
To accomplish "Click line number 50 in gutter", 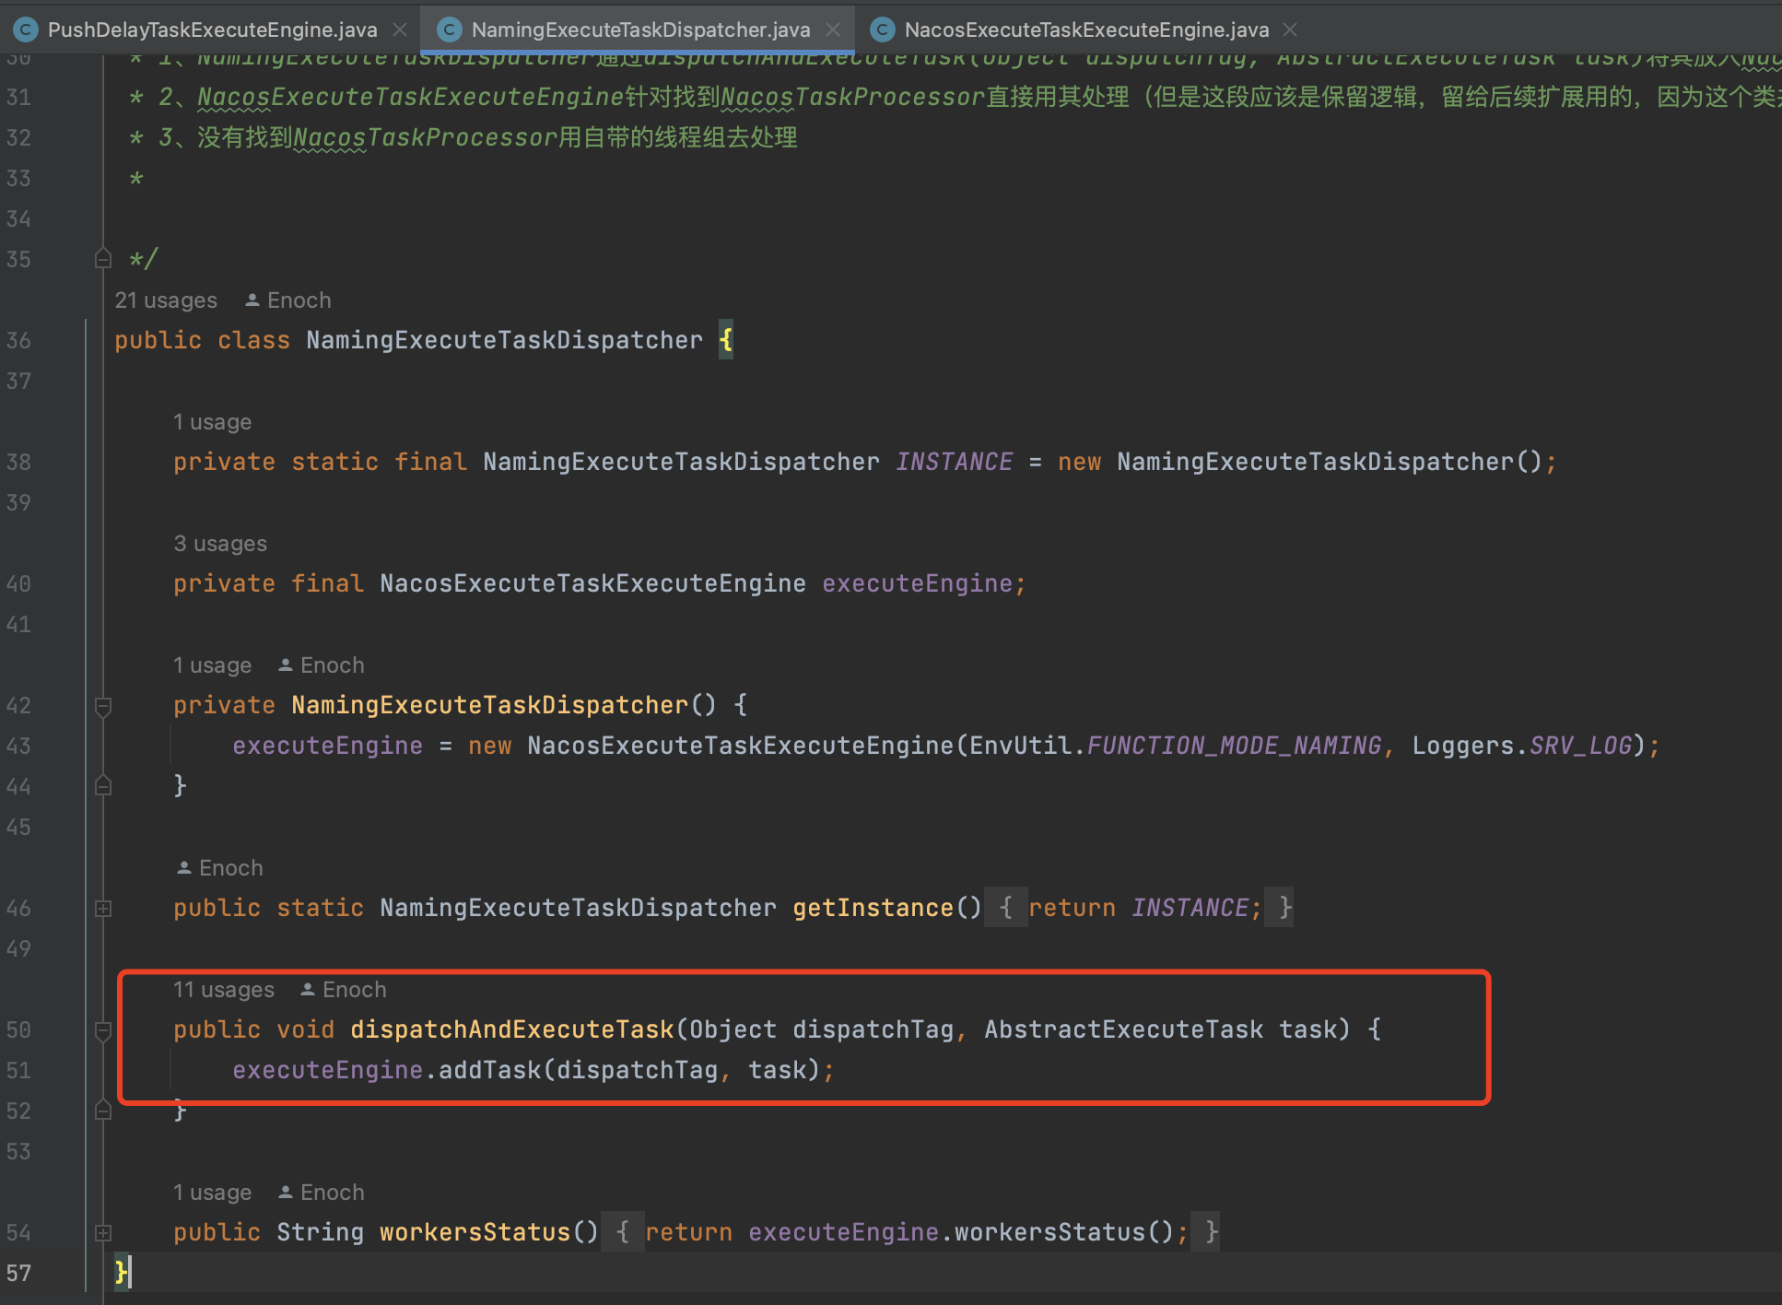I will (18, 1029).
